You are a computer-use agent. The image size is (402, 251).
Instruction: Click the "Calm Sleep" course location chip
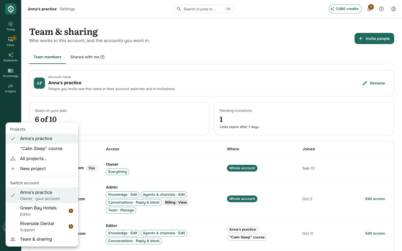click(x=247, y=237)
